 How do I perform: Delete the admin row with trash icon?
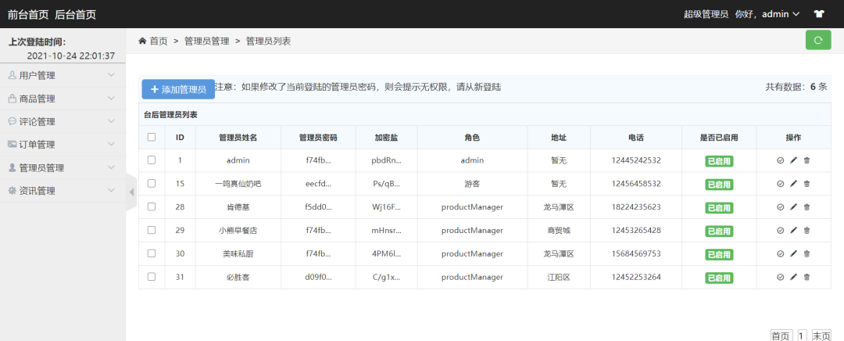806,160
